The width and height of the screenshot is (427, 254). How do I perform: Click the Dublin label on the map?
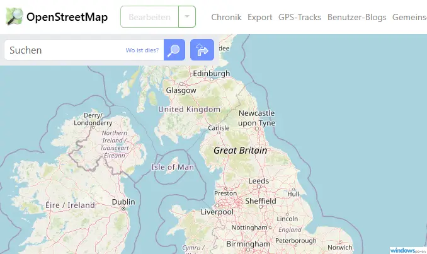tap(123, 202)
